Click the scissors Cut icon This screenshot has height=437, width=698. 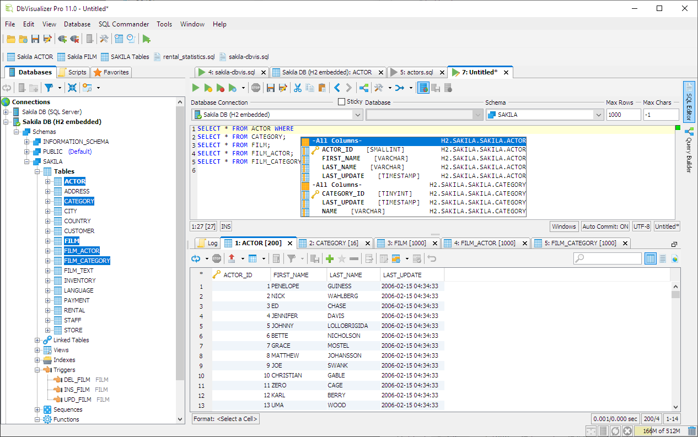click(297, 88)
